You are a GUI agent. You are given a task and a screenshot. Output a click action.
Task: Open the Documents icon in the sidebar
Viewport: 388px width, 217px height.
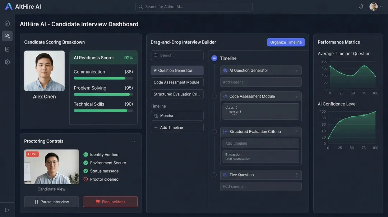(x=7, y=49)
